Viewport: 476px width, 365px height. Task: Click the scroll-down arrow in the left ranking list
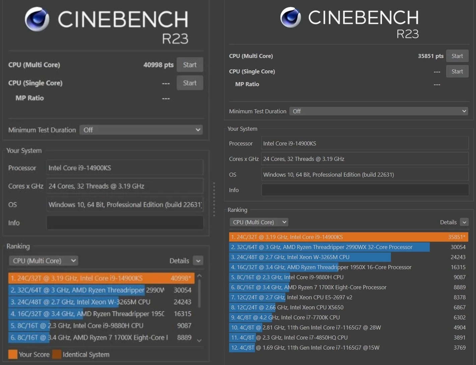click(x=199, y=341)
